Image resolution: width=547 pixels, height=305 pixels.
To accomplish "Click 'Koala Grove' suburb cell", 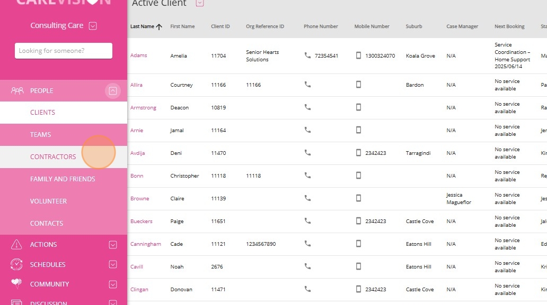I will point(420,56).
